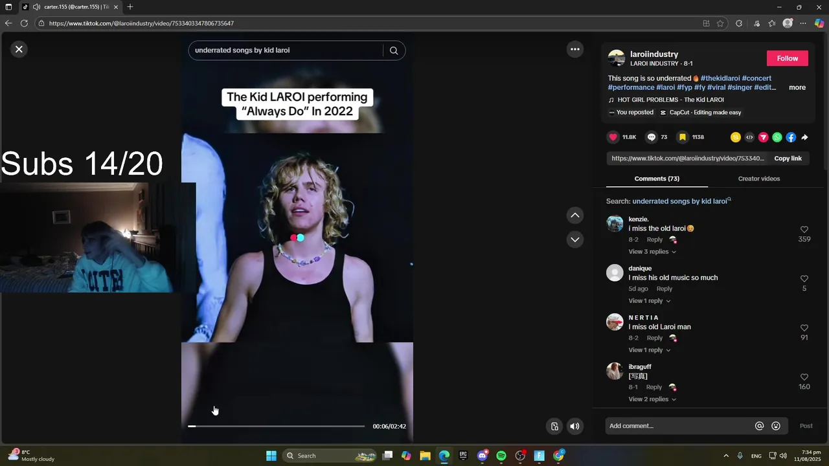This screenshot has width=829, height=466.
Task: Click the embed code icon
Action: click(749, 137)
